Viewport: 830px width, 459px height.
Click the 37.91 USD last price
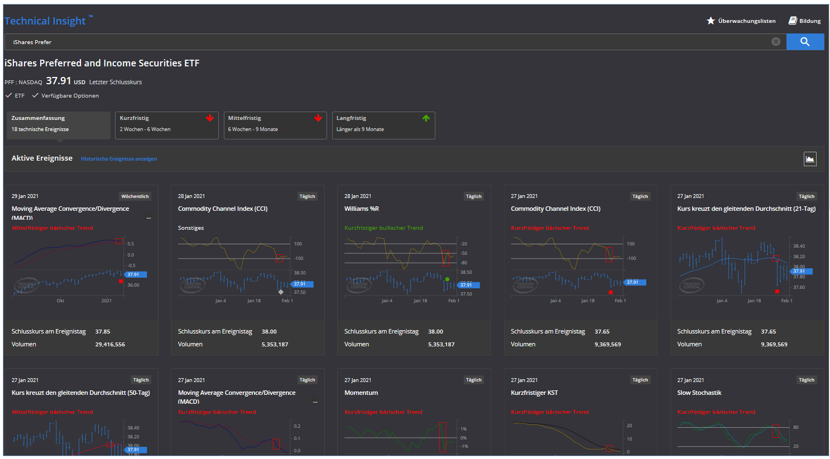click(66, 81)
